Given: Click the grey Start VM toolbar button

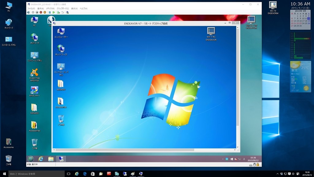Looking at the screenshot, I should (x=33, y=12).
